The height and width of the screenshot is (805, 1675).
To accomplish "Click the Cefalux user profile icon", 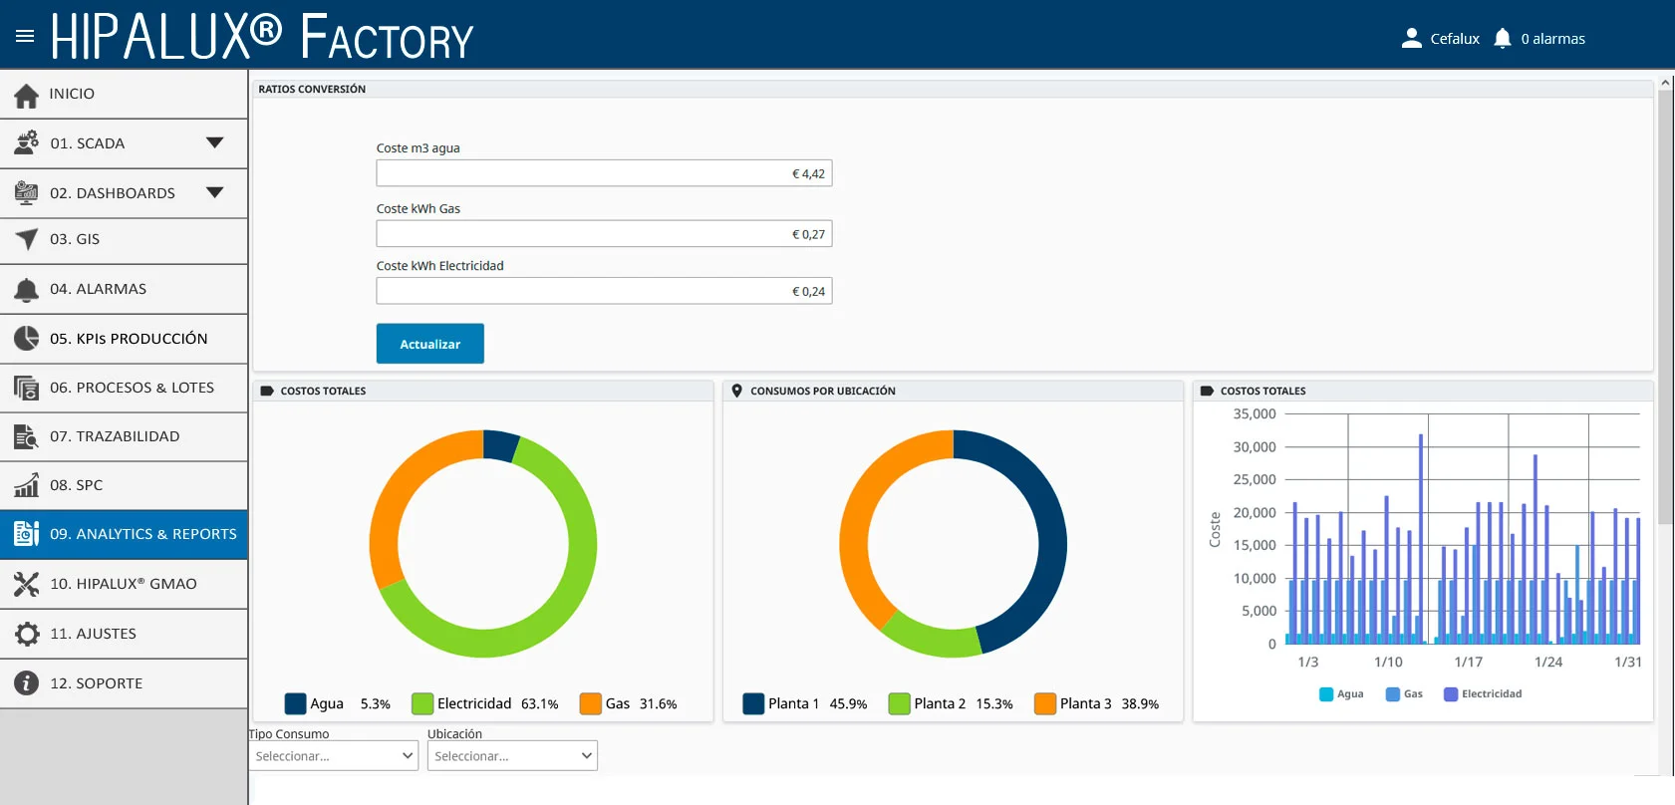I will 1411,39.
